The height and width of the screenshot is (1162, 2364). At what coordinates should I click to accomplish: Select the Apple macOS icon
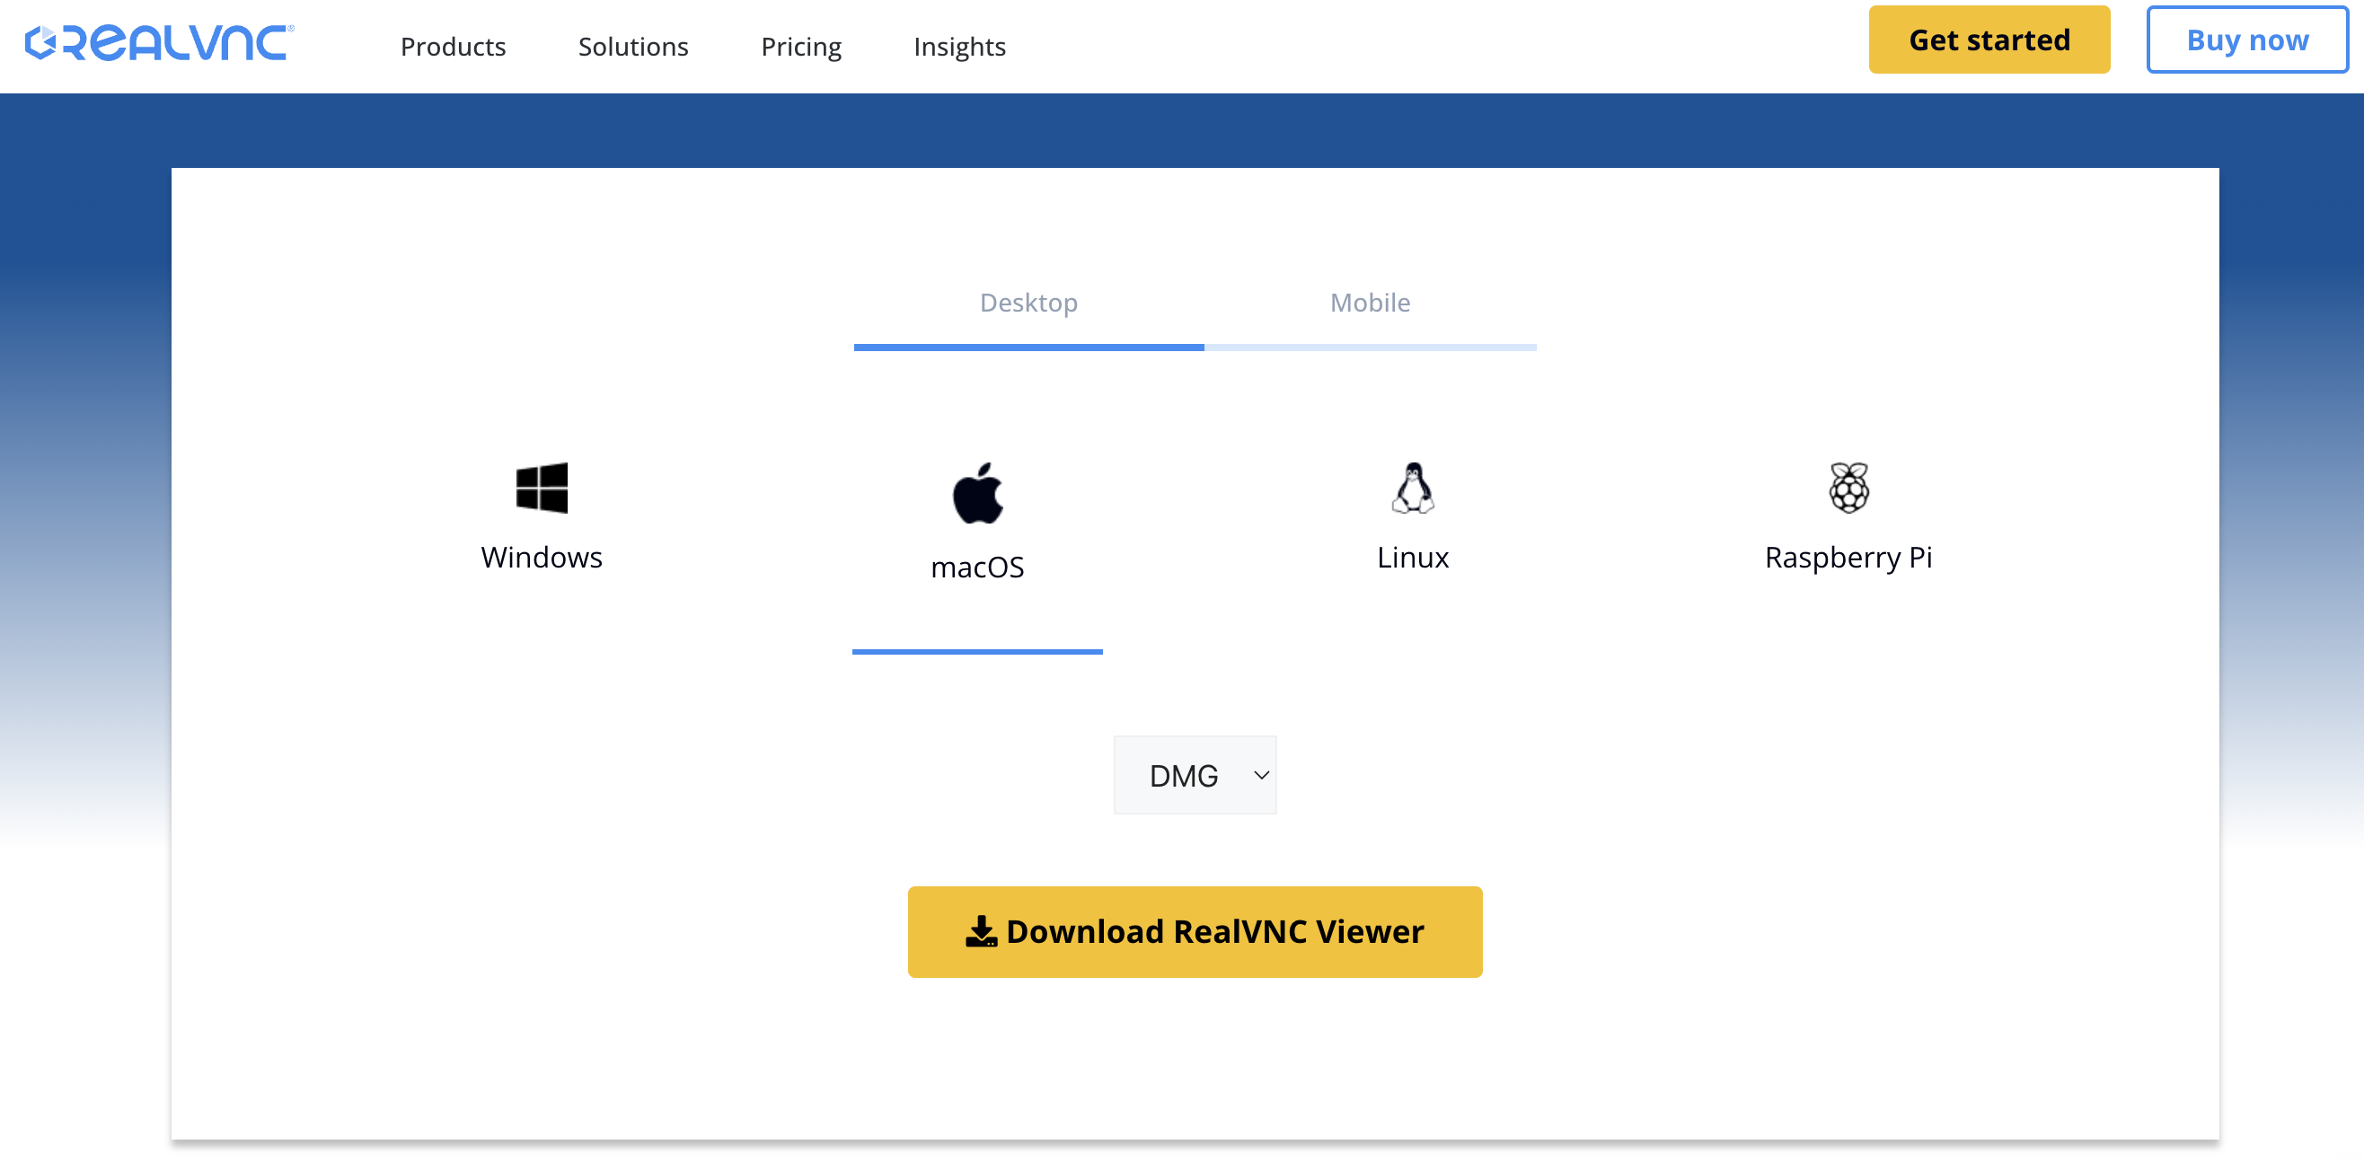point(977,493)
